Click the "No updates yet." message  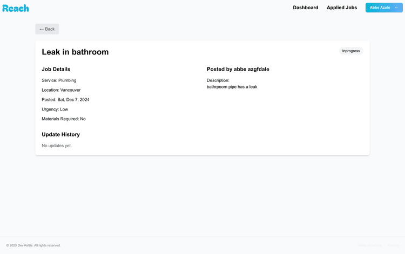(x=57, y=146)
